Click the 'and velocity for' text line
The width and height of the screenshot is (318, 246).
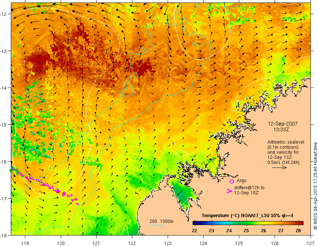[283, 152]
